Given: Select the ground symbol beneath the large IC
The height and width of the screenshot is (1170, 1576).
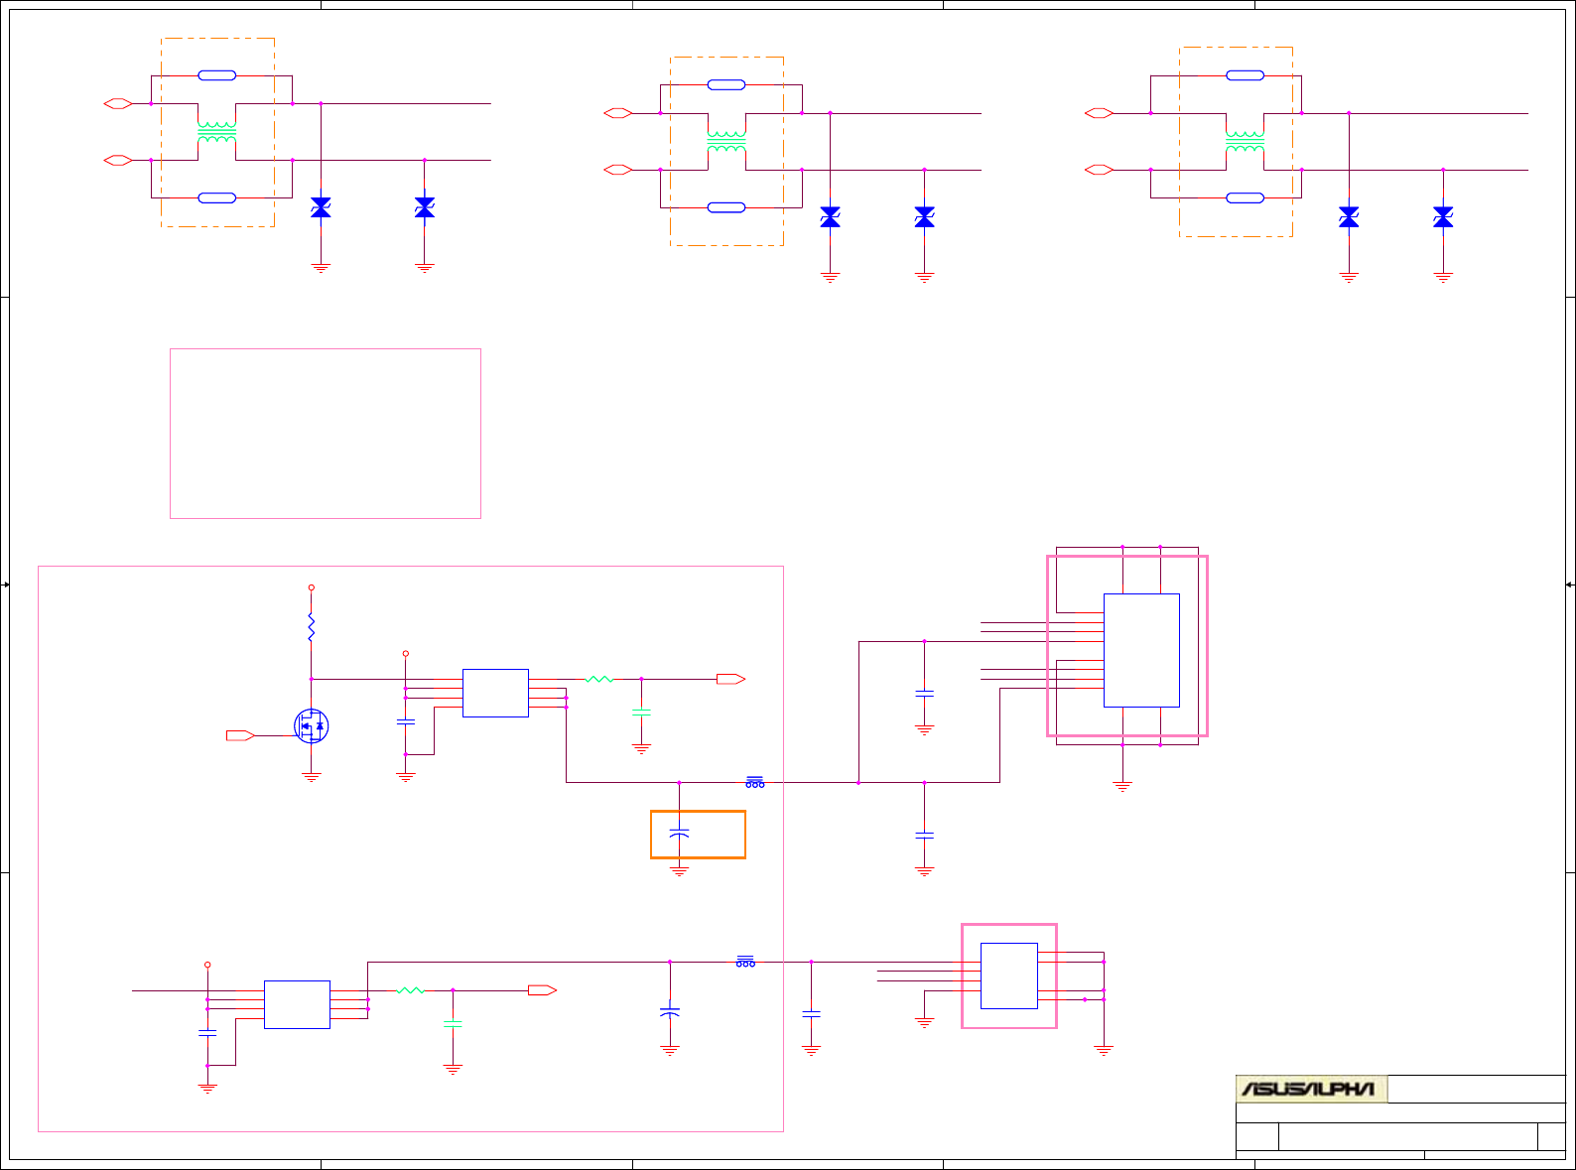Looking at the screenshot, I should (x=1122, y=786).
